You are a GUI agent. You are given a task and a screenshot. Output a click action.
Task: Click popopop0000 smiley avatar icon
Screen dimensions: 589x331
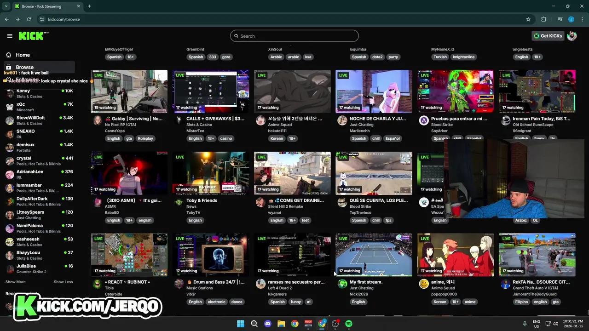coord(424,284)
